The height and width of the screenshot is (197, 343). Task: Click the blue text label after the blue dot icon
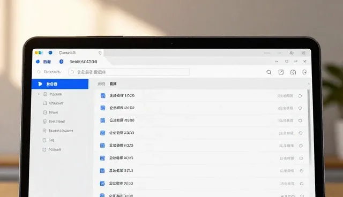pyautogui.click(x=47, y=62)
